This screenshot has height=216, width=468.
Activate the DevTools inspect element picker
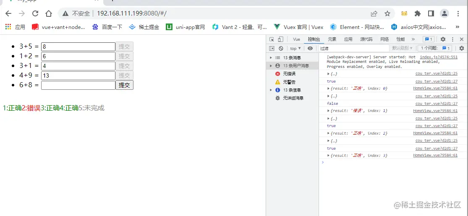pos(272,39)
